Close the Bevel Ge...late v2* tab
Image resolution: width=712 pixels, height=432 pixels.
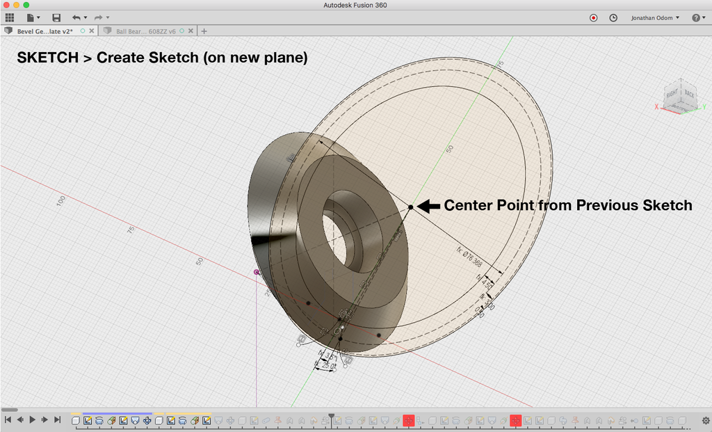[92, 31]
